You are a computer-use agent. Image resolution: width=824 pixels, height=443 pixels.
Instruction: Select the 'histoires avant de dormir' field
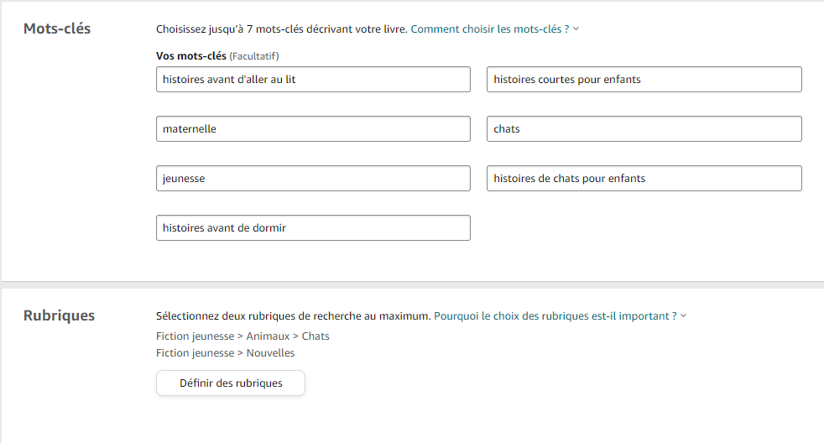pyautogui.click(x=313, y=228)
